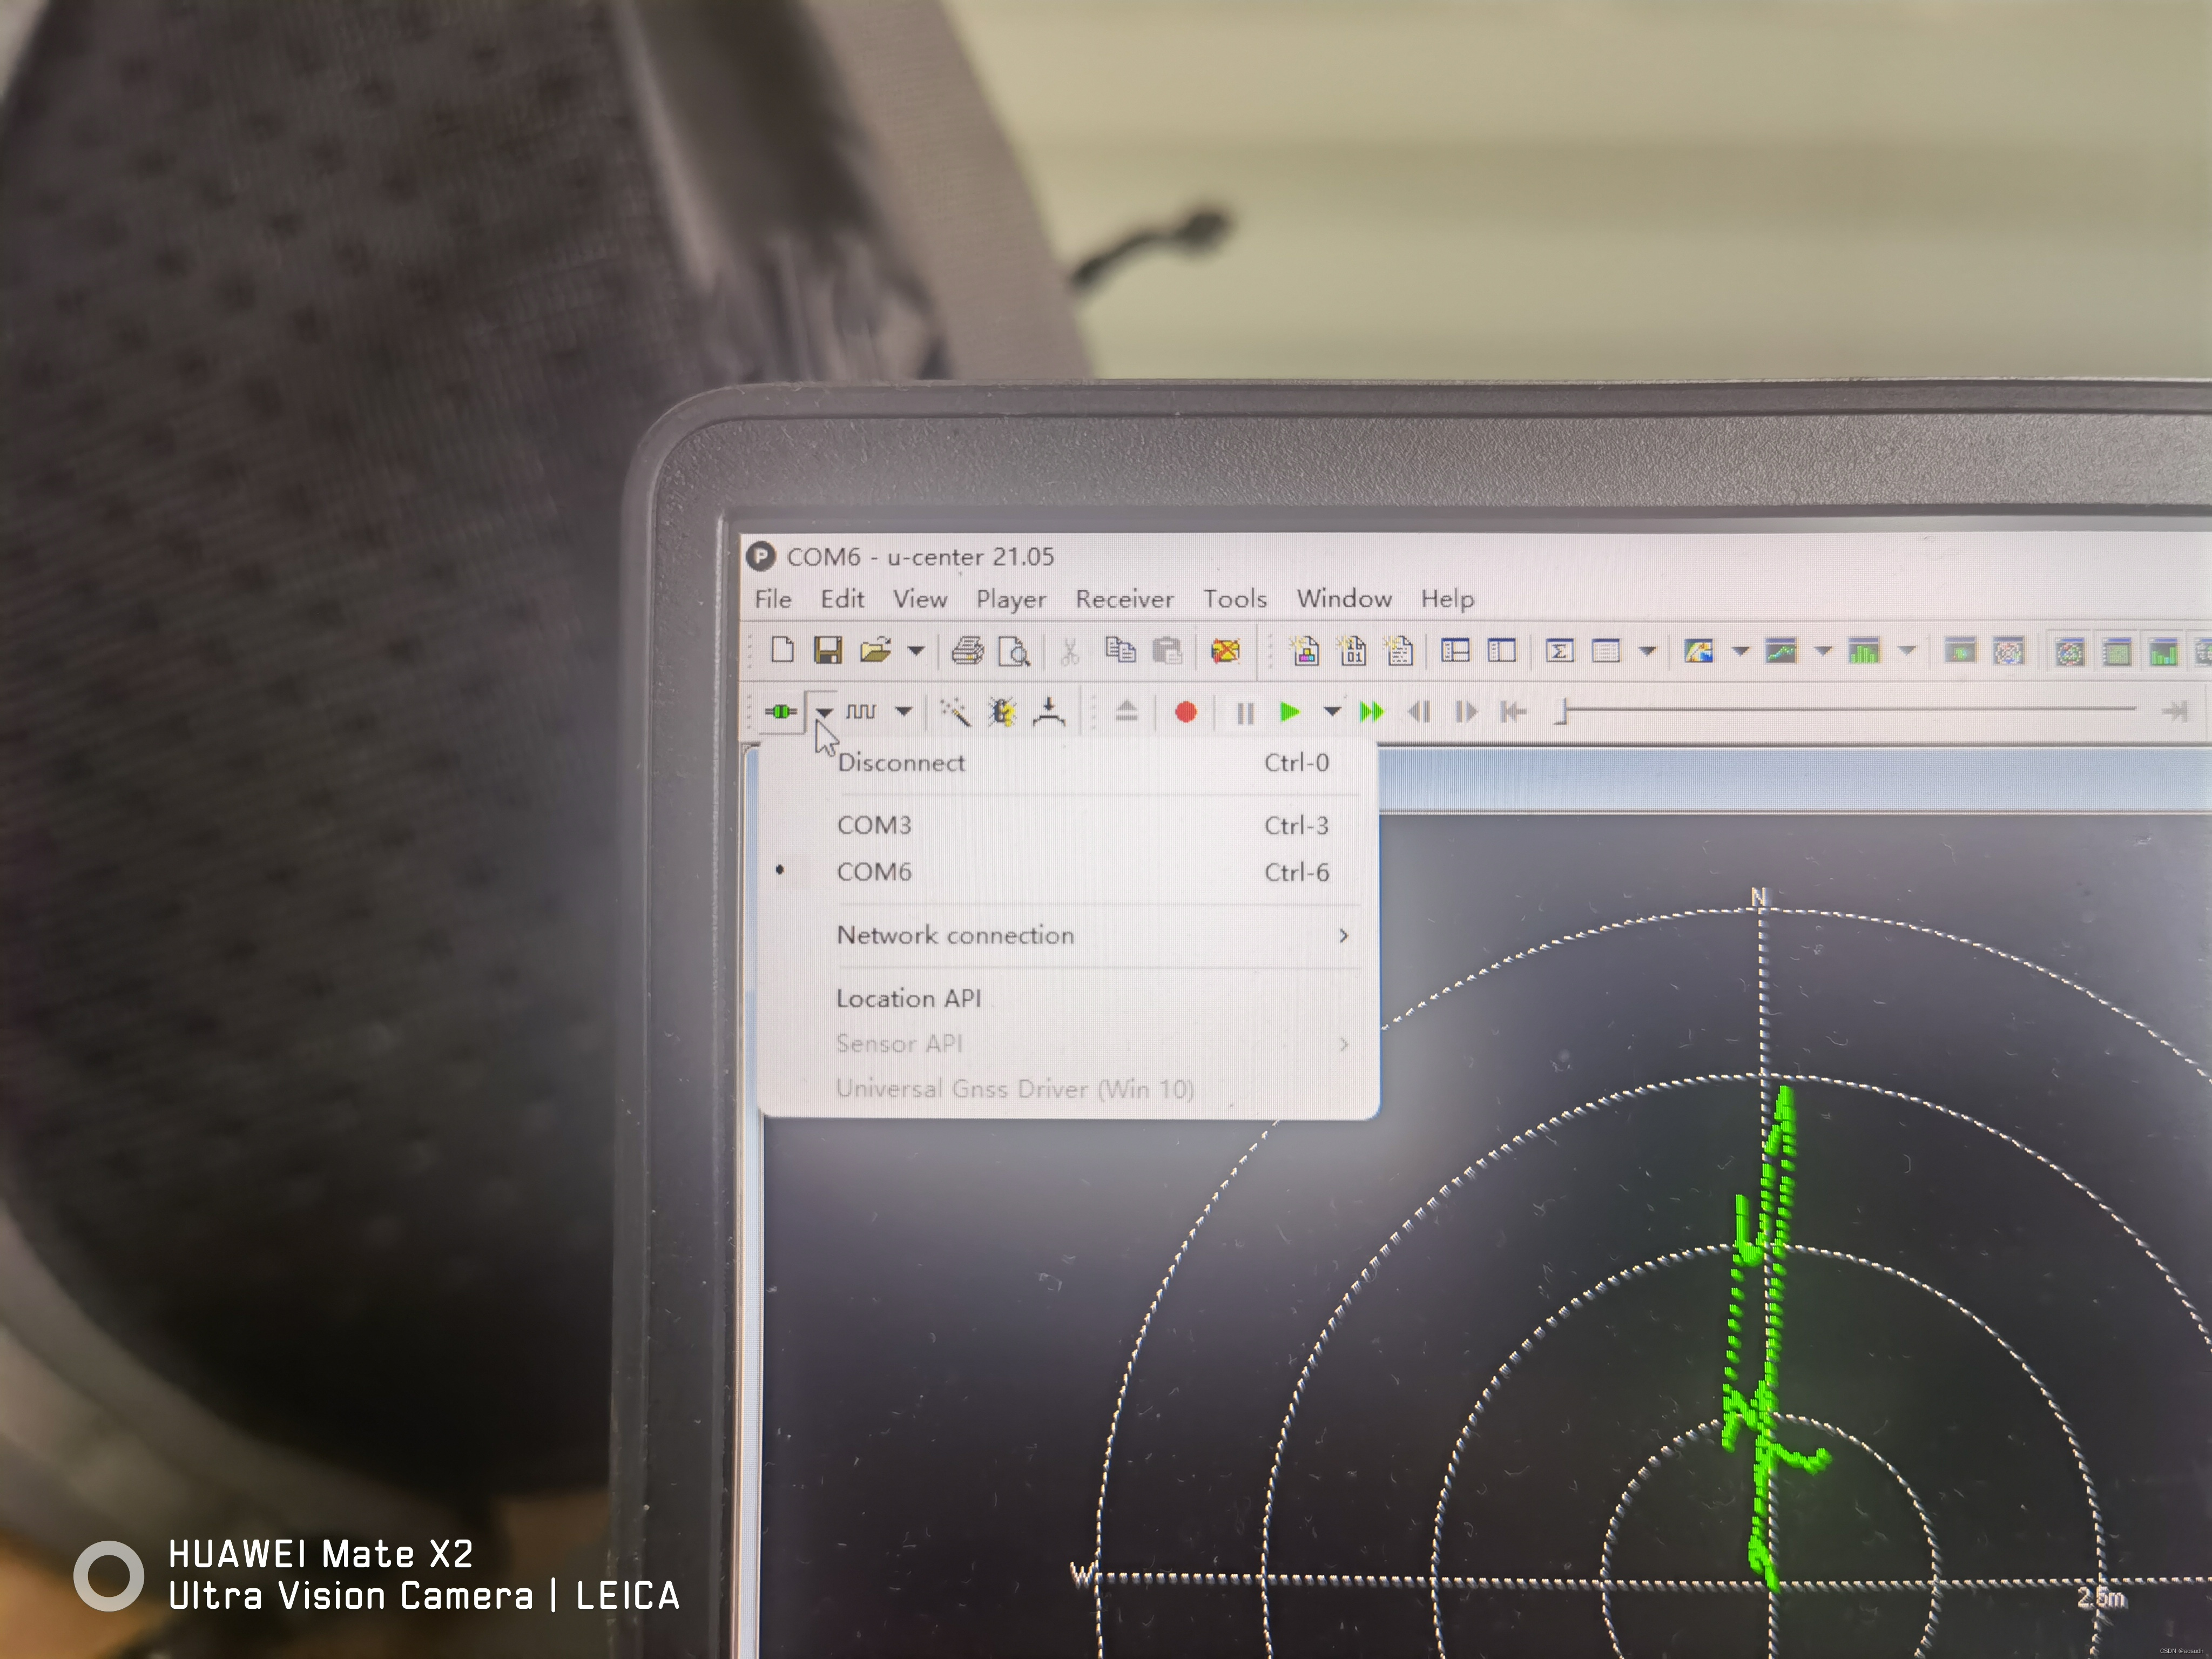Open the Binary Console view icon
The height and width of the screenshot is (1659, 2212).
tap(1352, 652)
